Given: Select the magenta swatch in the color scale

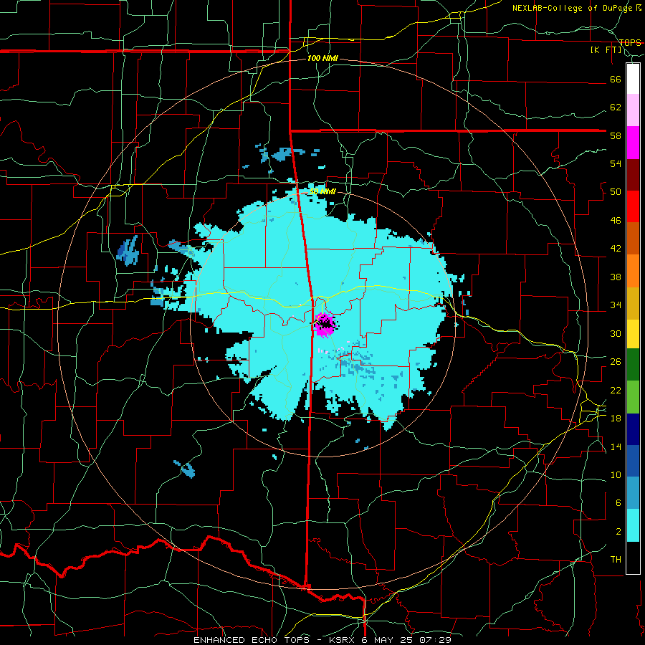Looking at the screenshot, I should (x=633, y=143).
